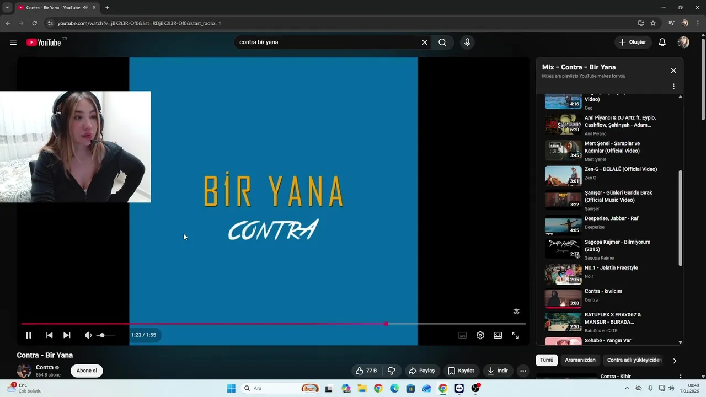Open the YouTube account avatar menu

683,42
